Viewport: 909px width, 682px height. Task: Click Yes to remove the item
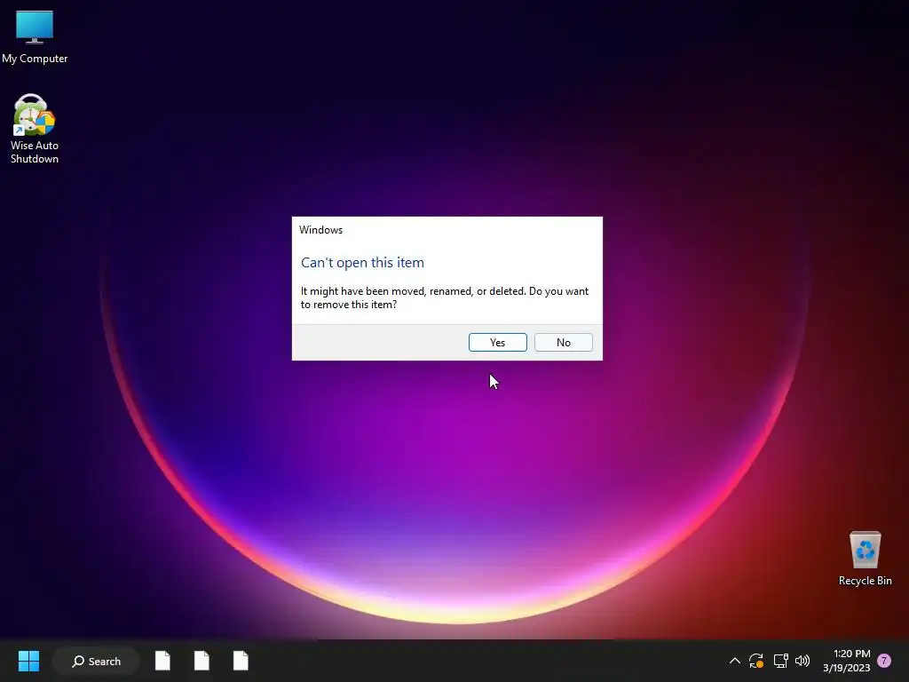pyautogui.click(x=497, y=342)
